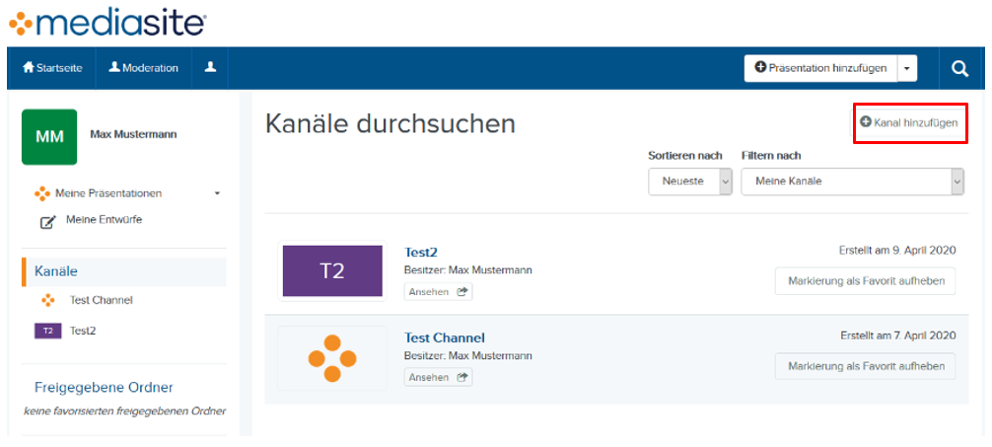Open the Filtern nach dropdown

point(852,182)
